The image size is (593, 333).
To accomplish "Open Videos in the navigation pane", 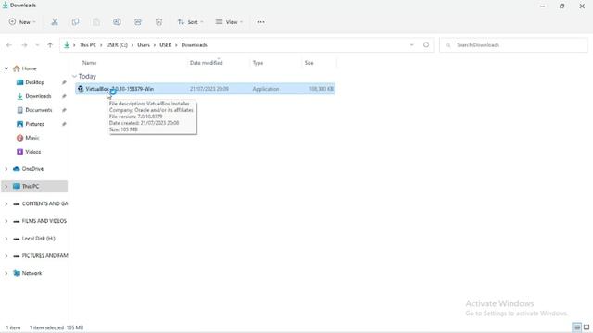I will tap(33, 152).
